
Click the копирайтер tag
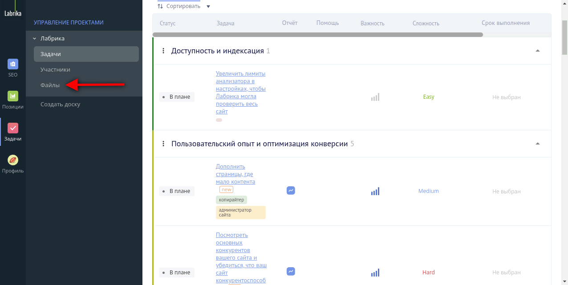pyautogui.click(x=231, y=200)
